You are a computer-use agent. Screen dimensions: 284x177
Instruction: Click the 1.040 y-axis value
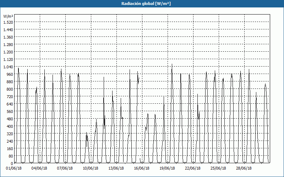tap(8, 67)
